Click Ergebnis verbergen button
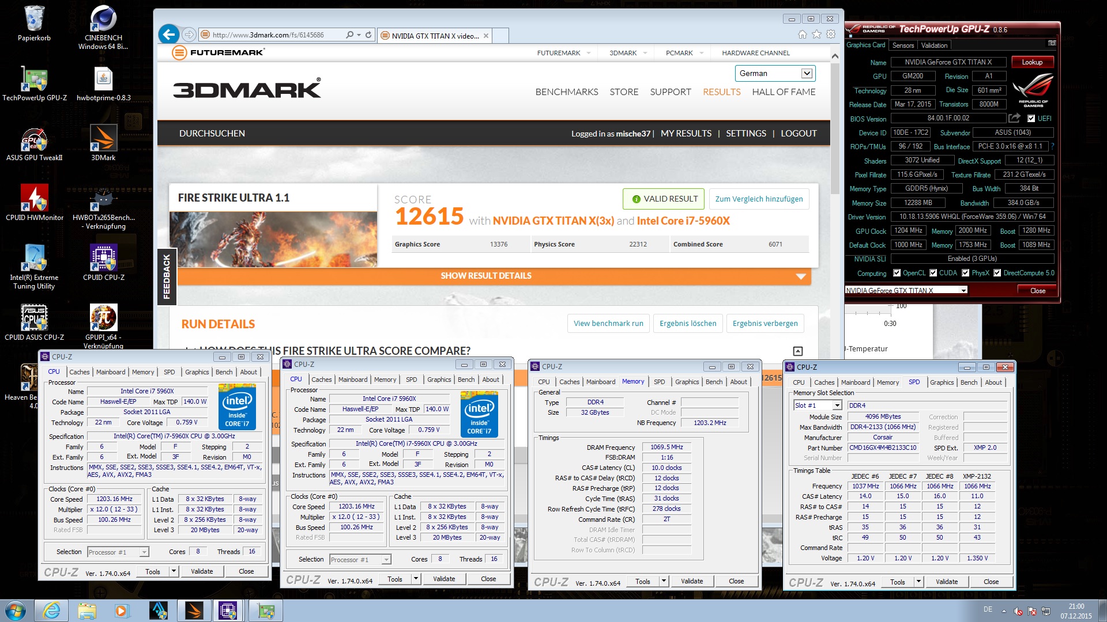The image size is (1107, 622). (765, 323)
